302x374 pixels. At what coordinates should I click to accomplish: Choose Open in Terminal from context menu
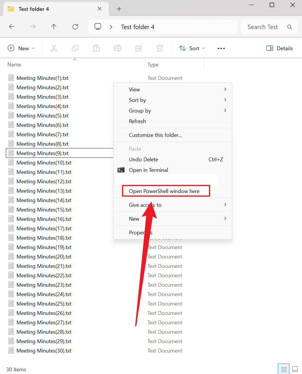point(148,170)
